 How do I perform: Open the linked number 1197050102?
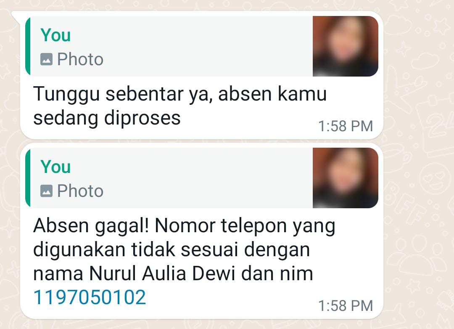coord(90,297)
